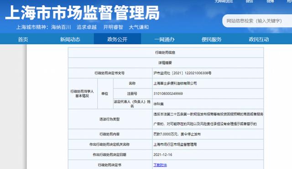Click the company name 上海喜士多便利连锁有限公司
This screenshot has width=292, height=169.
coord(175,83)
